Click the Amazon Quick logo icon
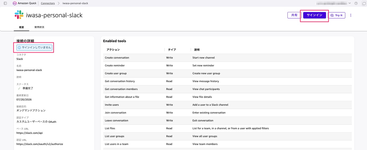Image resolution: width=367 pixels, height=150 pixels. (x=15, y=3)
